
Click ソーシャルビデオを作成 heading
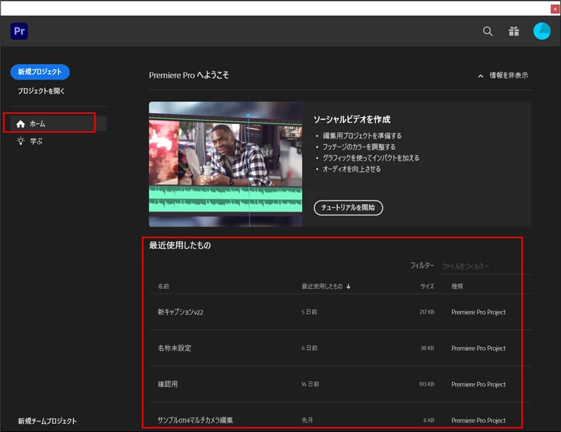click(x=352, y=119)
